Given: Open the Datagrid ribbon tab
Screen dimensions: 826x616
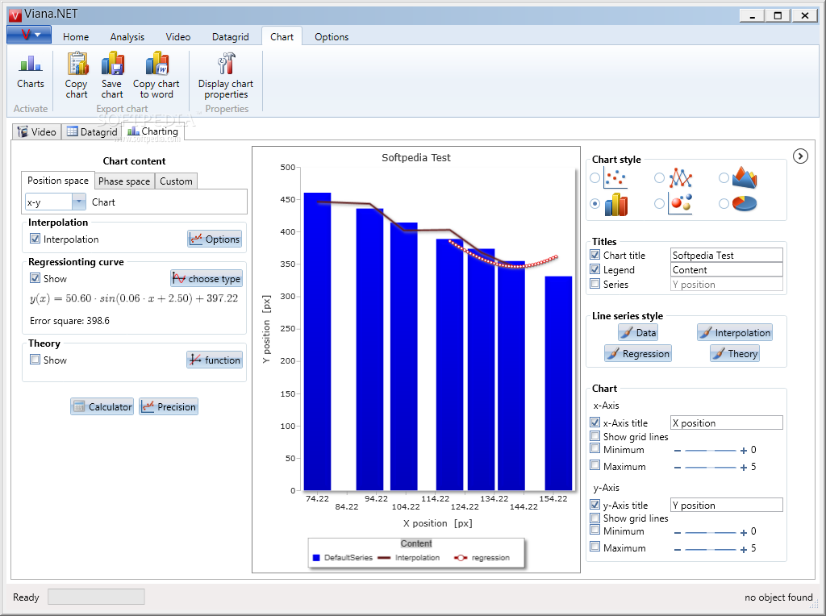Looking at the screenshot, I should (230, 37).
